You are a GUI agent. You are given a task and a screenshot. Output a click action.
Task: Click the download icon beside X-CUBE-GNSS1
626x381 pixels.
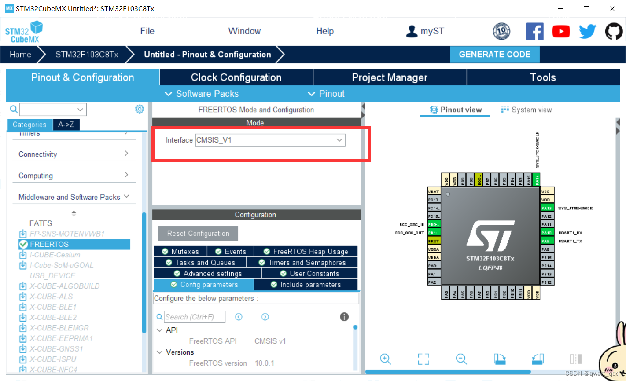[x=23, y=349]
